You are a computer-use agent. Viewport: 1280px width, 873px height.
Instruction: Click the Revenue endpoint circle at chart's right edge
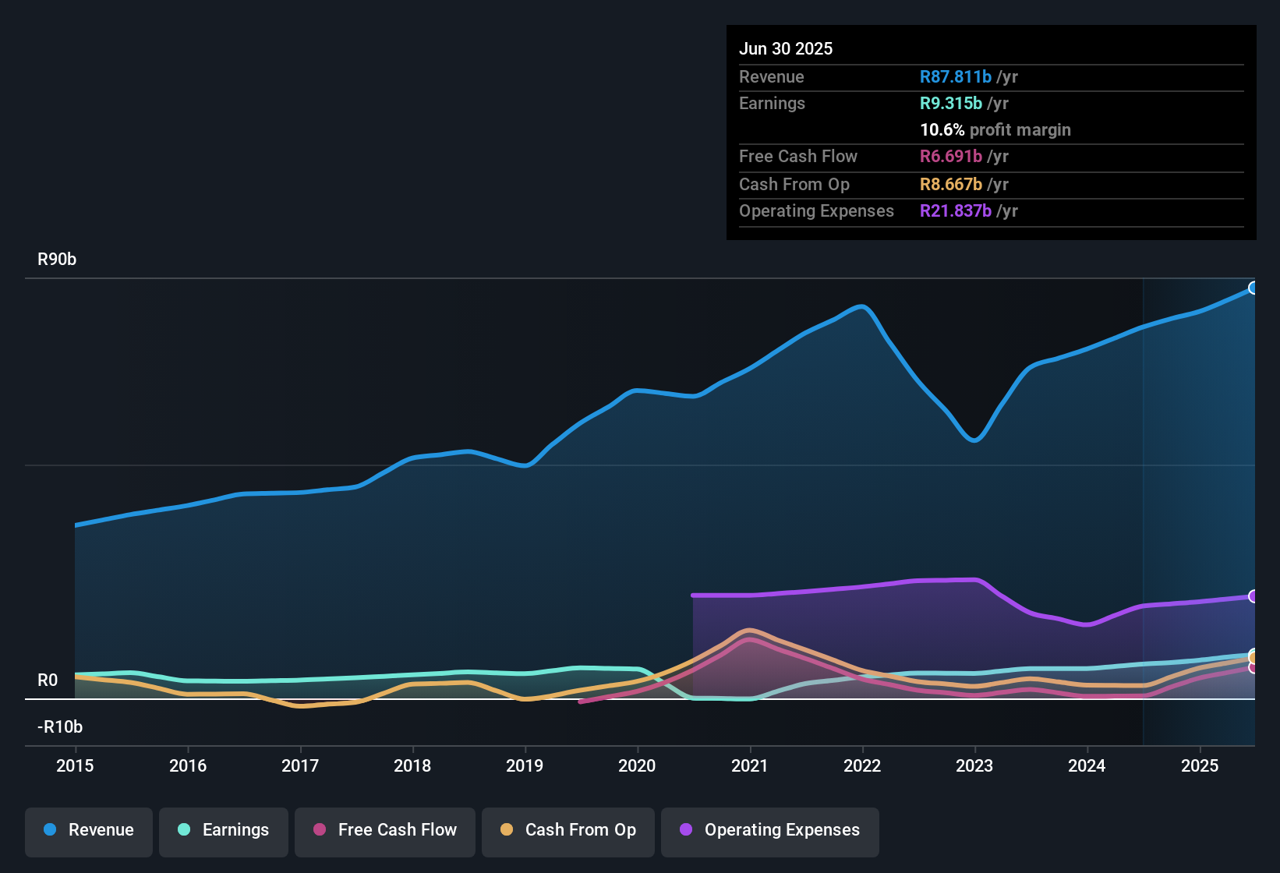(x=1253, y=288)
